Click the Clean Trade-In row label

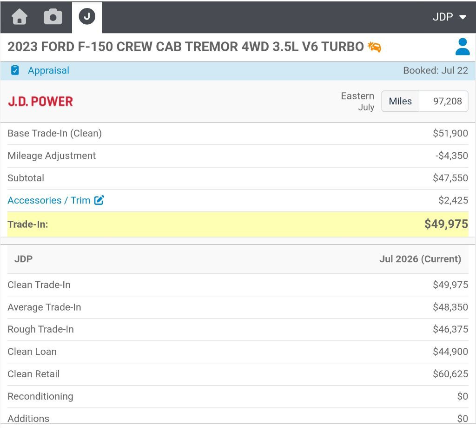click(x=39, y=285)
